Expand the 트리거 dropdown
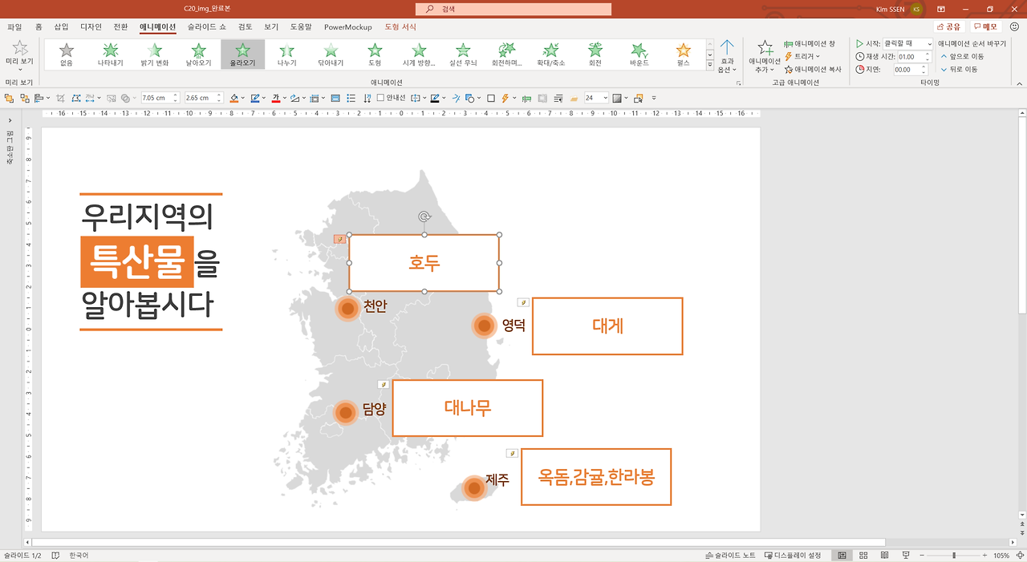This screenshot has height=562, width=1027. 802,56
